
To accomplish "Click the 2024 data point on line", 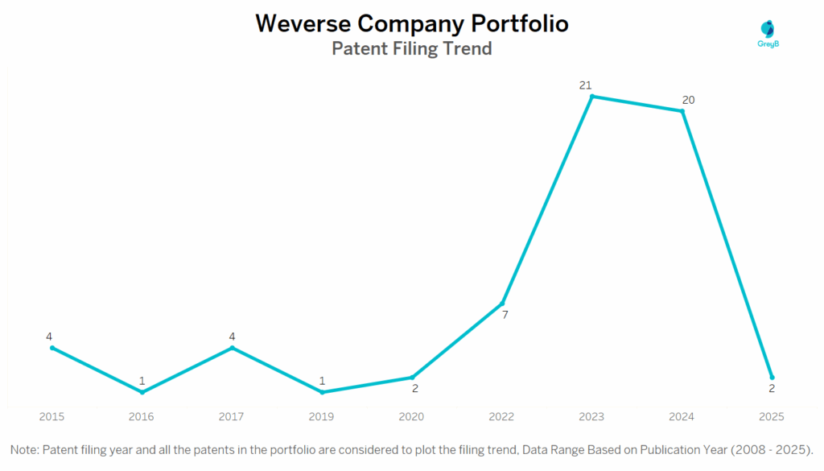I will click(x=682, y=111).
